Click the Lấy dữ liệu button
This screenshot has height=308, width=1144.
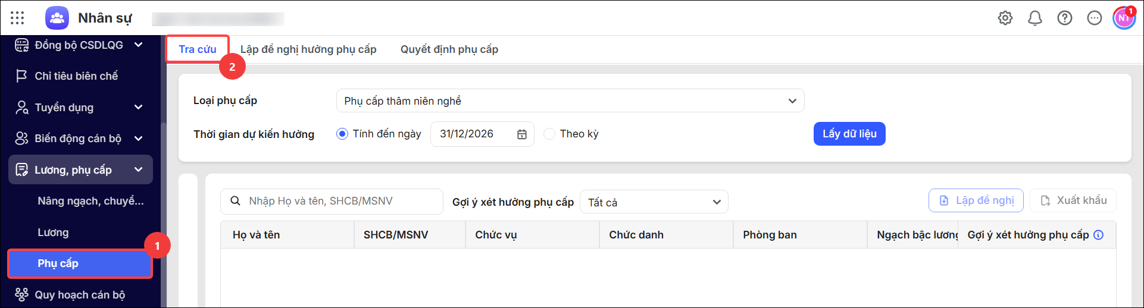[x=849, y=134]
